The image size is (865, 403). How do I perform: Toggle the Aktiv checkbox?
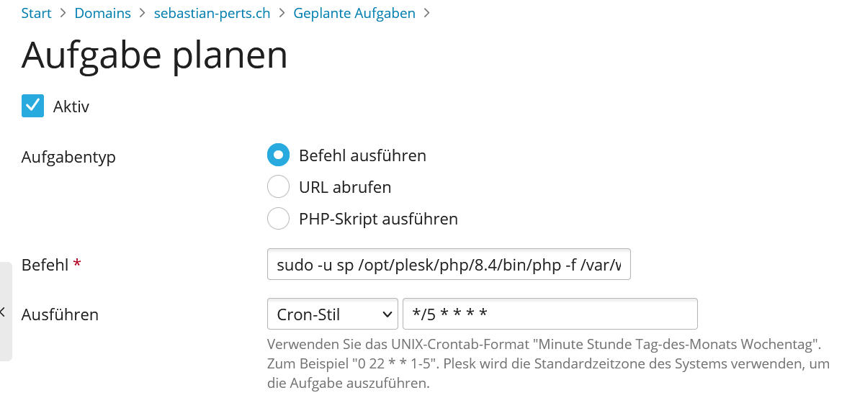(33, 107)
